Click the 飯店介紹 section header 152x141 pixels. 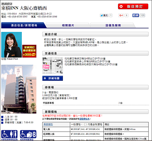coord(95,34)
